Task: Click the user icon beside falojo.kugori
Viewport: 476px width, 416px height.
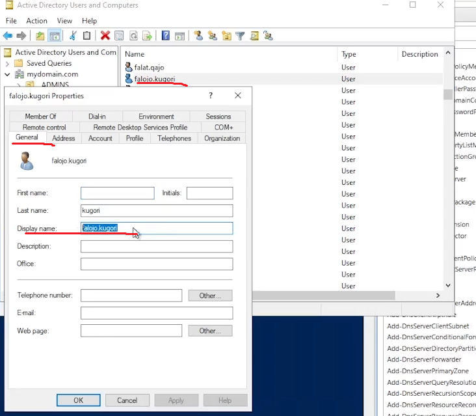Action: tap(129, 79)
